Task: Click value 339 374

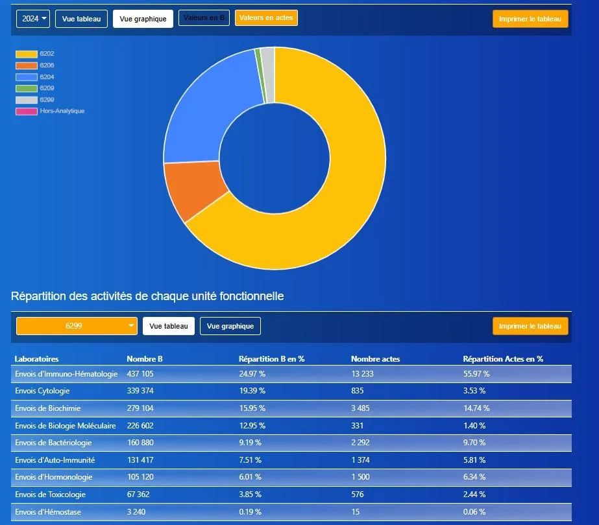Action: pyautogui.click(x=140, y=391)
